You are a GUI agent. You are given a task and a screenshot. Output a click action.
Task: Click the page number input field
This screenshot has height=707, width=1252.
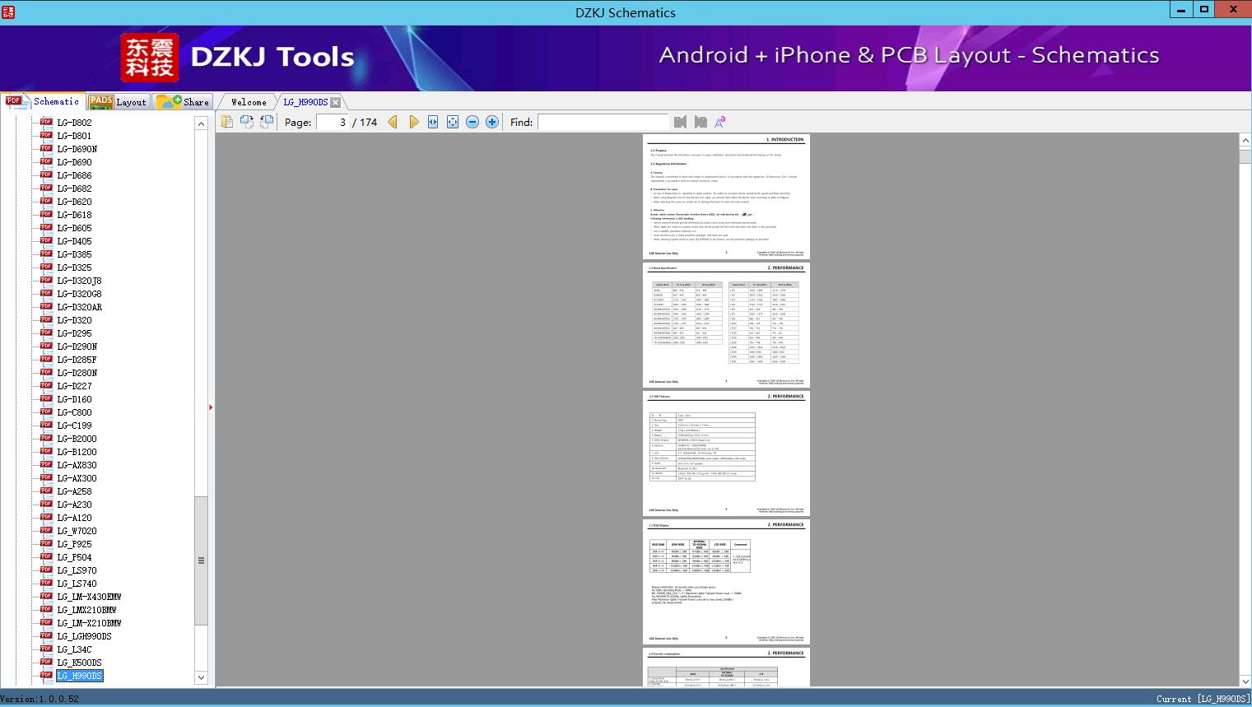[333, 122]
